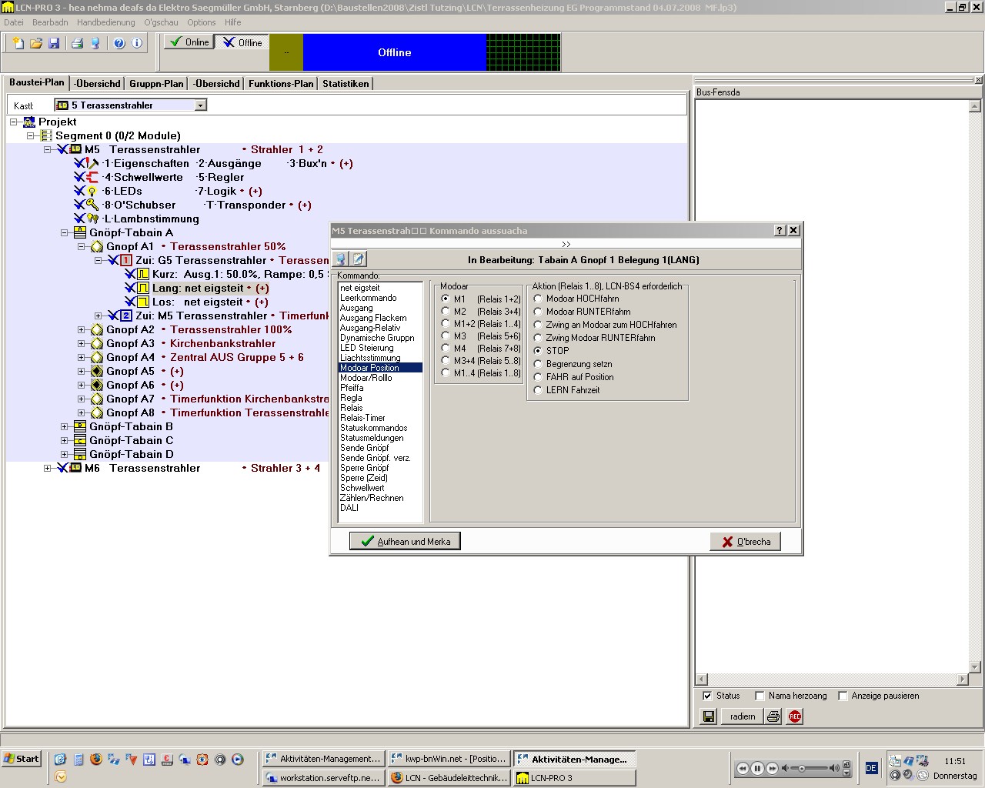Switch to the Statistiken tab
985x788 pixels.
point(346,83)
